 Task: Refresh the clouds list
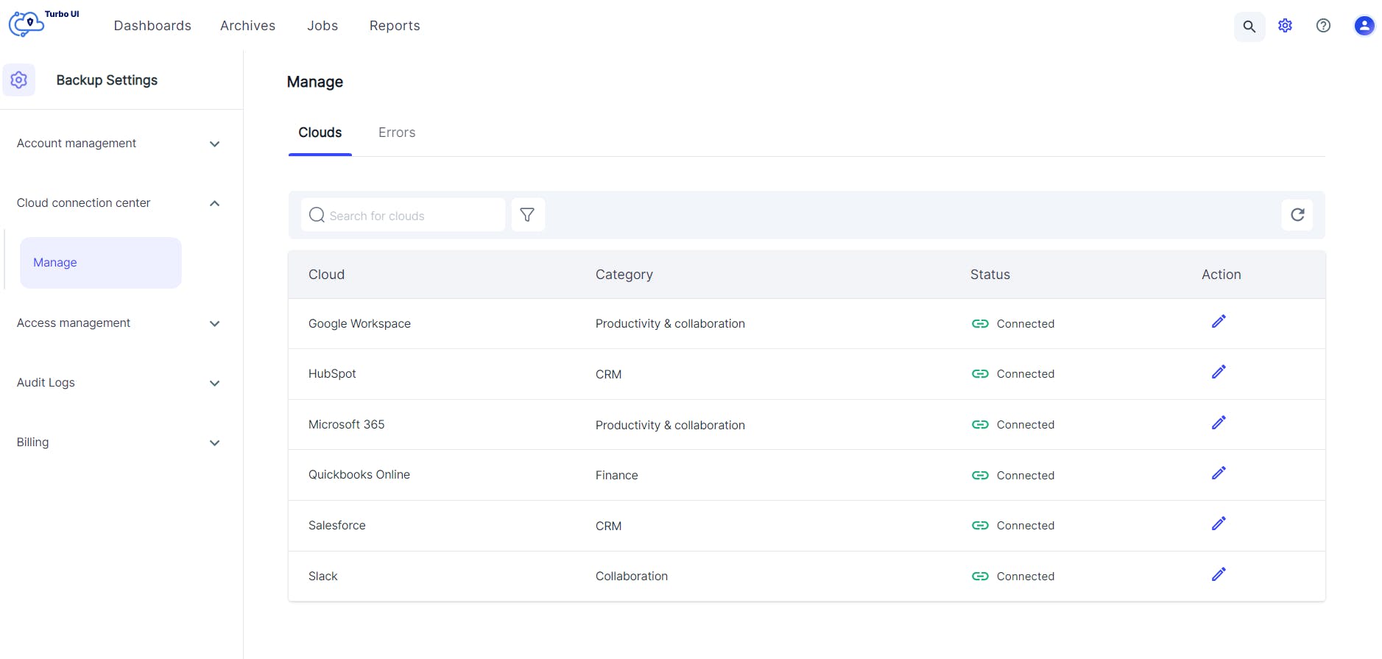click(x=1297, y=215)
